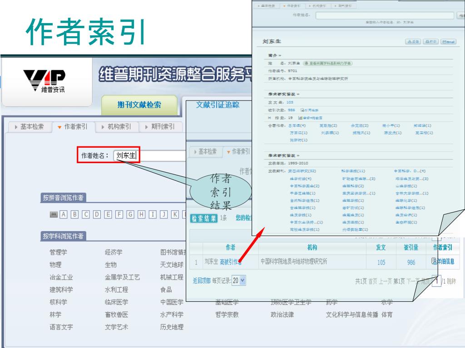Select 作者索引 tab in results window
This screenshot has width=465, height=348.
coord(238,151)
